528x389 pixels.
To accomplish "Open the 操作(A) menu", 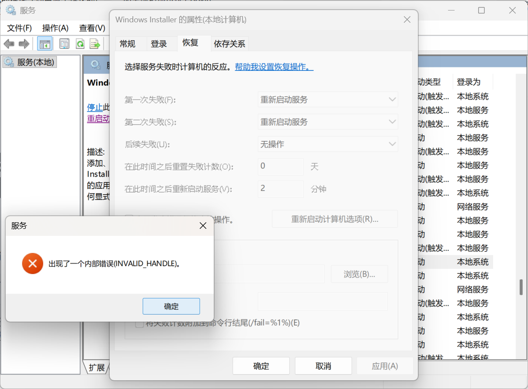I will [x=55, y=27].
